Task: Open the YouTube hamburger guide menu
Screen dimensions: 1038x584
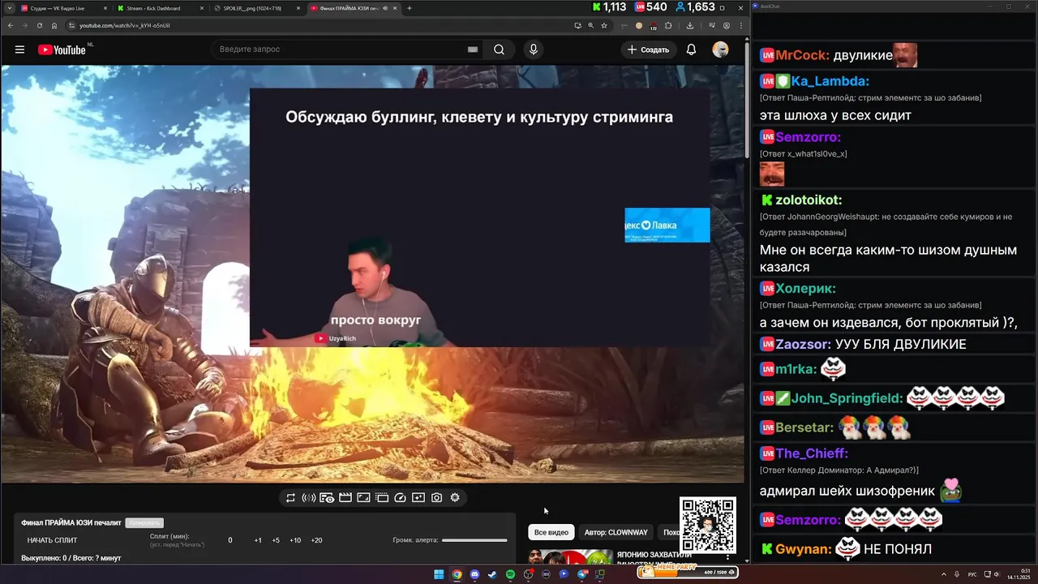Action: tap(19, 49)
